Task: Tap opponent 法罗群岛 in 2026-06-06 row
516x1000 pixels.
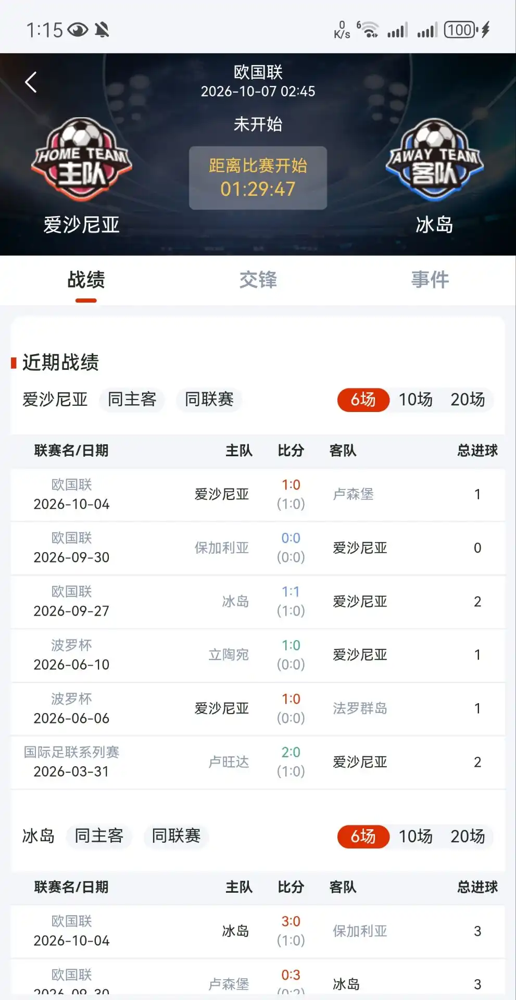Action: click(x=360, y=708)
